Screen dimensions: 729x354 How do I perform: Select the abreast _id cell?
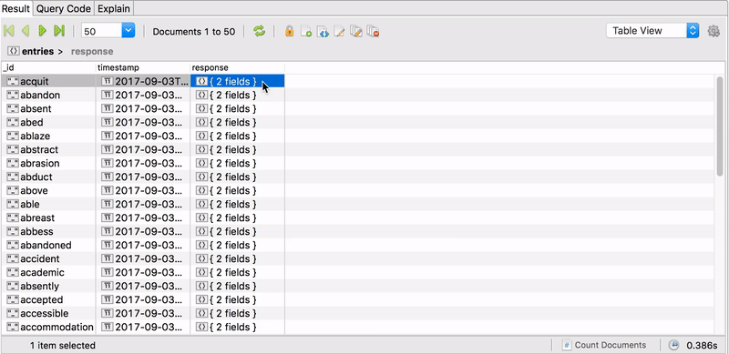[48, 217]
